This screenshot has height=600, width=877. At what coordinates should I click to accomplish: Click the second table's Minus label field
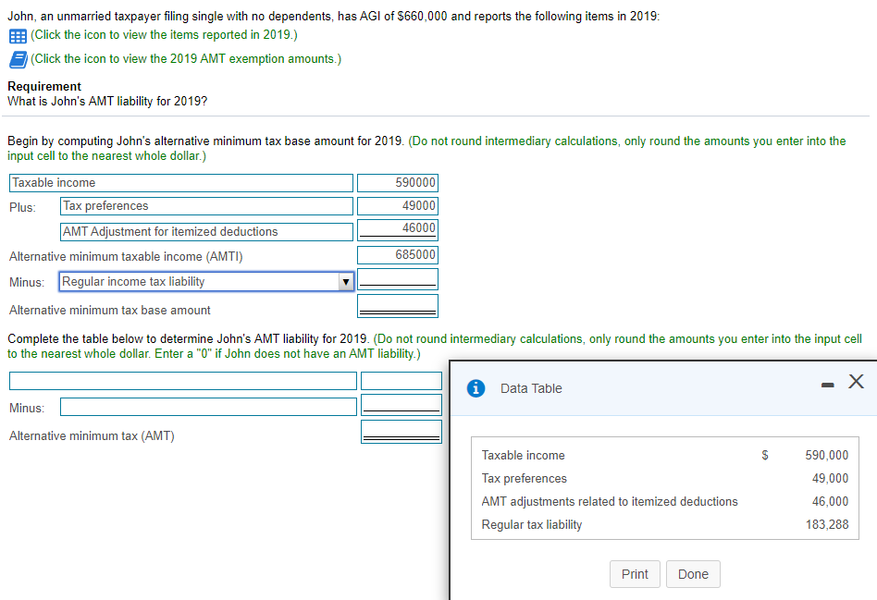pos(208,407)
